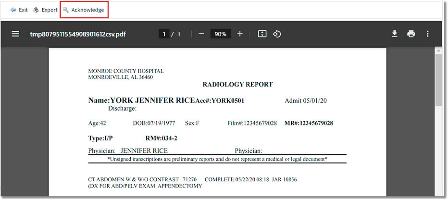
Task: Open the PDF sidebar hamburger menu
Action: pos(15,34)
